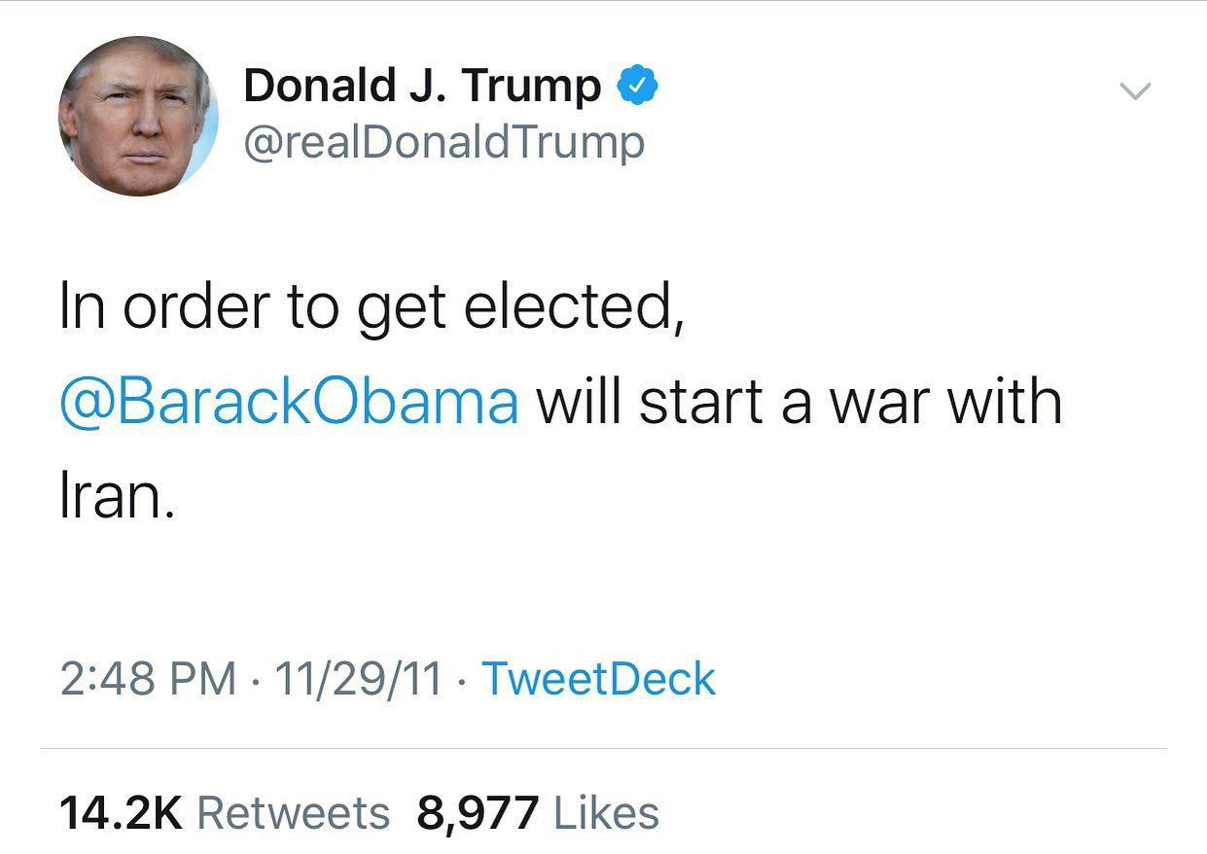The height and width of the screenshot is (854, 1207).
Task: Open the @BarackObama mention link
Action: pyautogui.click(x=289, y=402)
